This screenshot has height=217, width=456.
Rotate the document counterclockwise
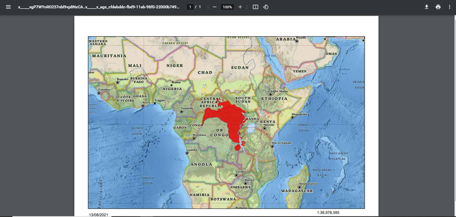click(x=266, y=7)
